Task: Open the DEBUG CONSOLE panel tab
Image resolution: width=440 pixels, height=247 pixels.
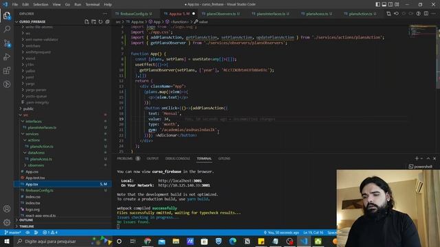Action: coord(177,158)
